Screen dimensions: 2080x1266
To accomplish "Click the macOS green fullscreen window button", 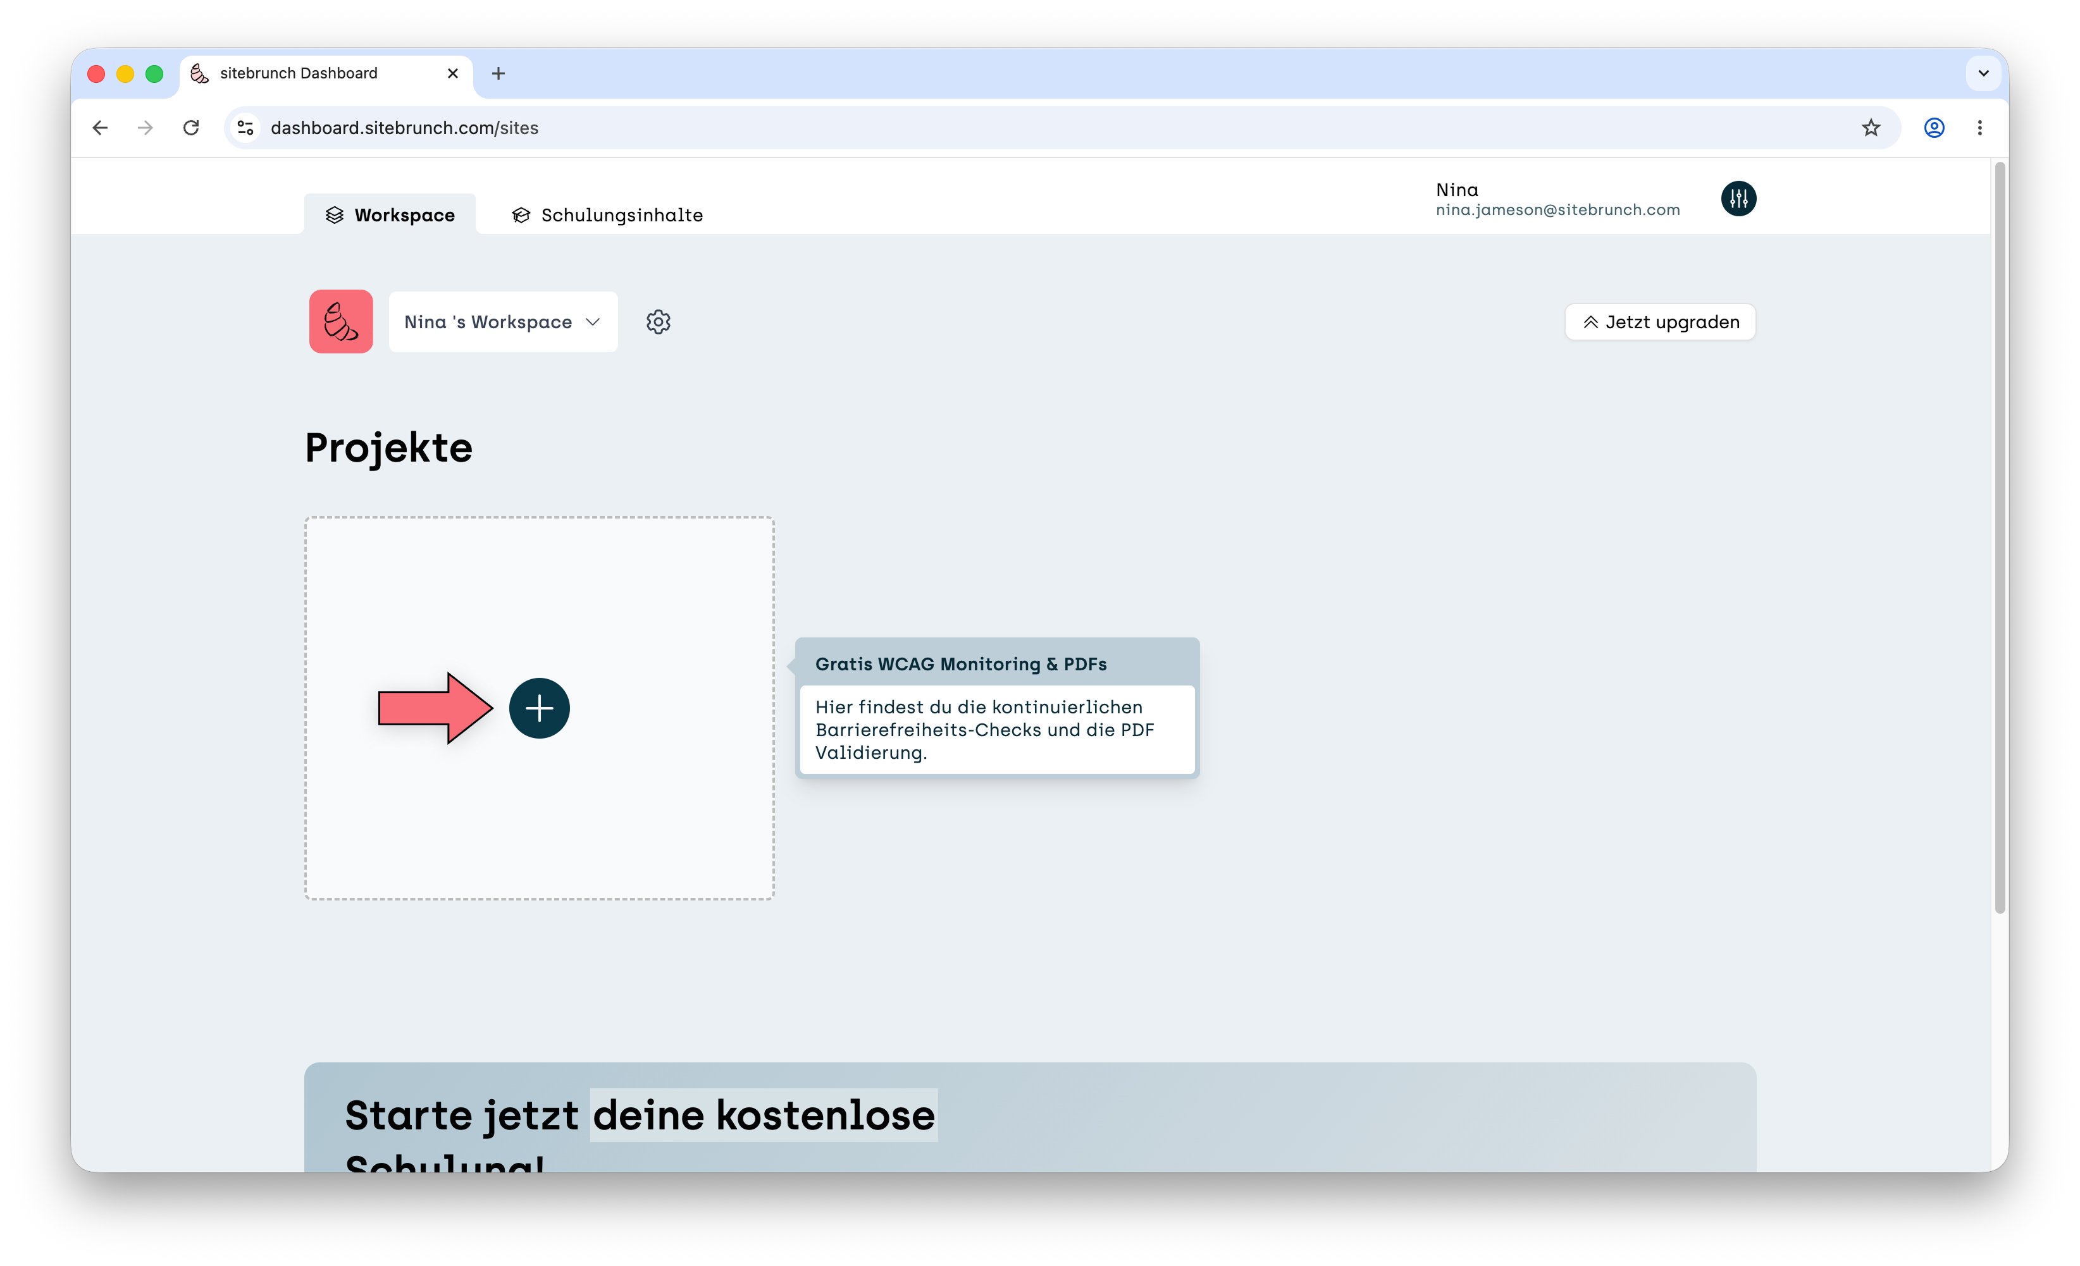I will point(154,74).
